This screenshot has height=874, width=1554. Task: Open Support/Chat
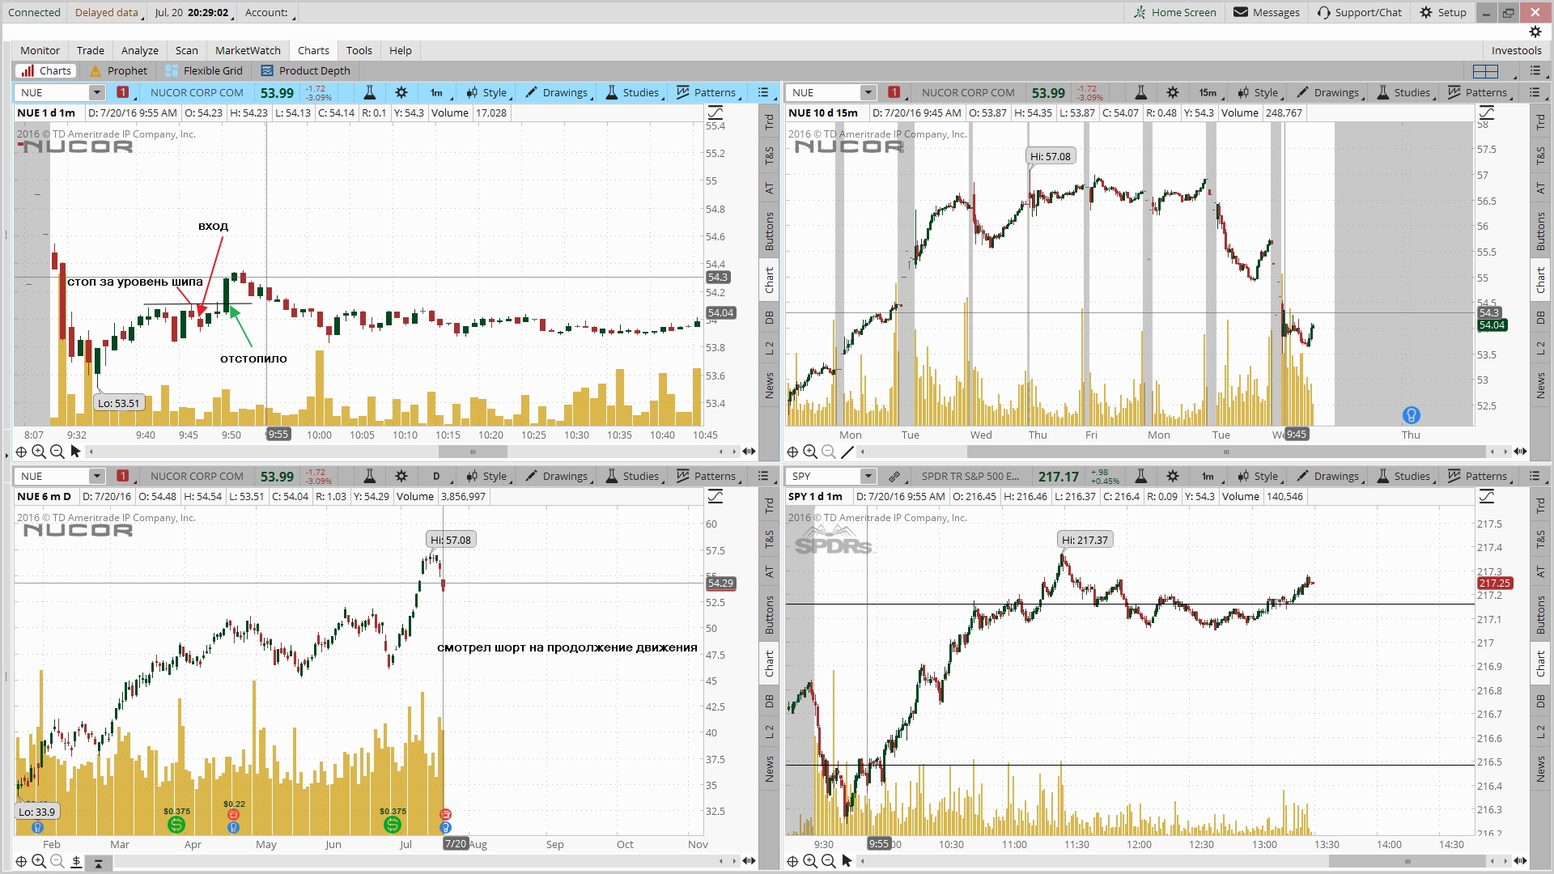tap(1360, 12)
